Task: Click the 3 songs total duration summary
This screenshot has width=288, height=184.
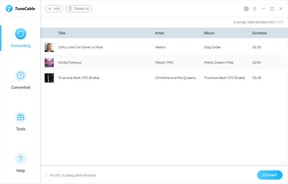Action: click(x=258, y=22)
